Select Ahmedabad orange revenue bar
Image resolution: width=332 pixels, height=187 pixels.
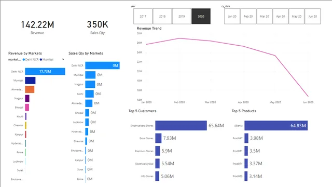click(30, 89)
